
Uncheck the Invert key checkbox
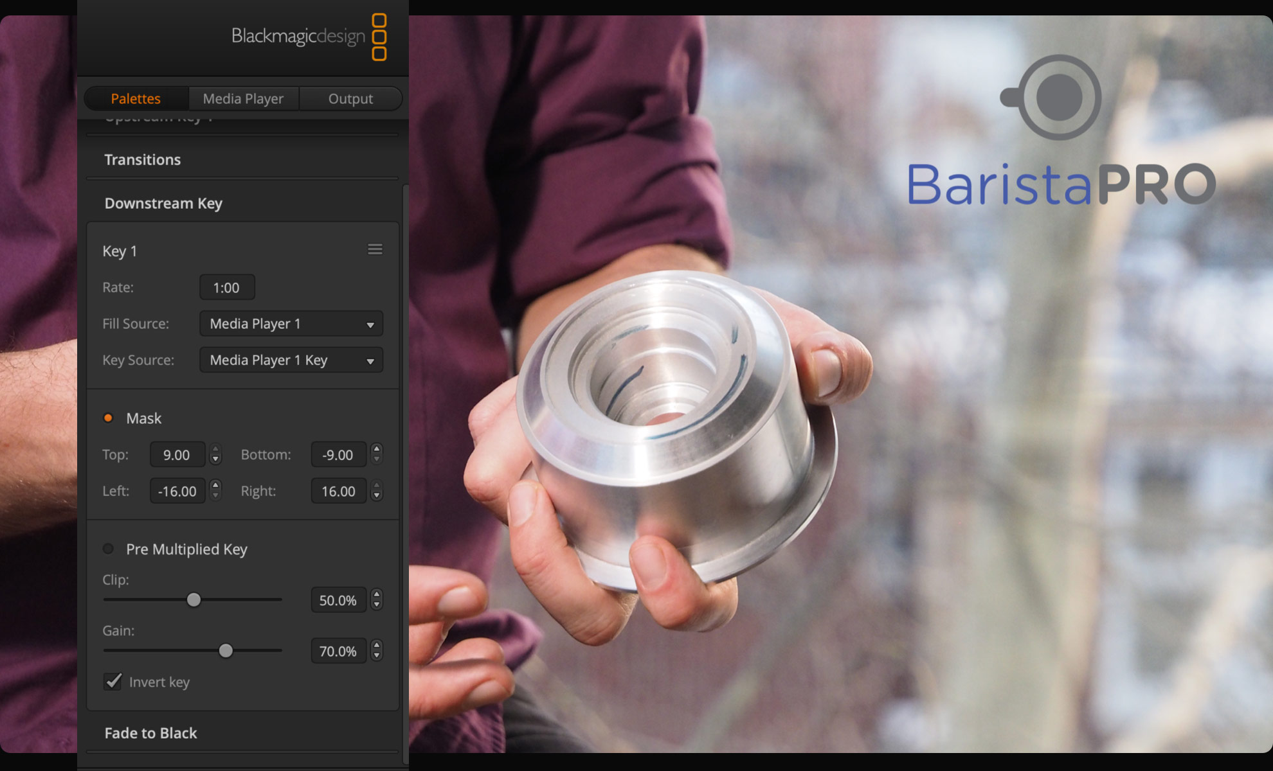[113, 682]
